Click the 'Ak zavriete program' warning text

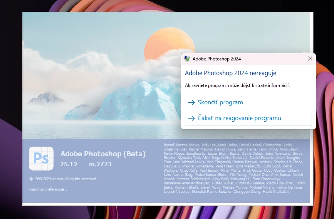click(x=237, y=85)
